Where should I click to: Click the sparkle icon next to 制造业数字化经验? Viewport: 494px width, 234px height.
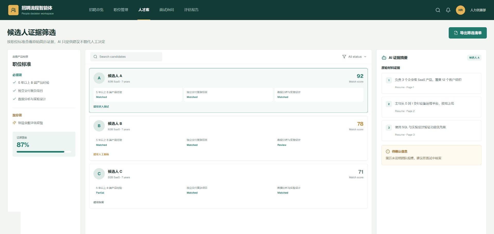click(14, 123)
